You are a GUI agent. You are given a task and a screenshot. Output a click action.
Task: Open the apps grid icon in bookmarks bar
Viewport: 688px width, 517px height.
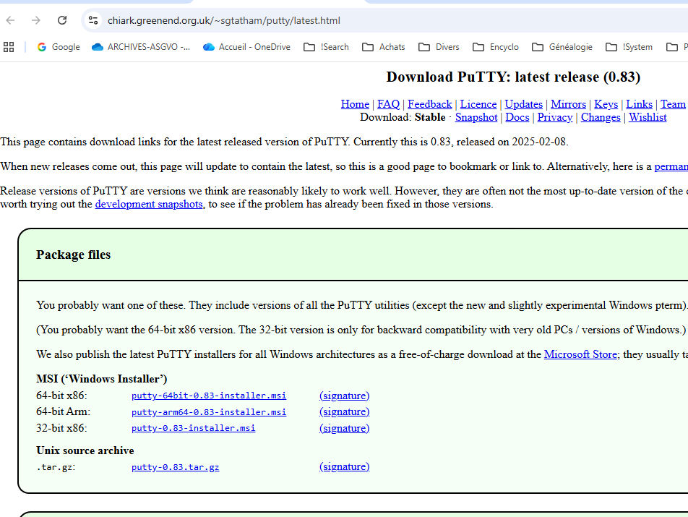tap(9, 47)
